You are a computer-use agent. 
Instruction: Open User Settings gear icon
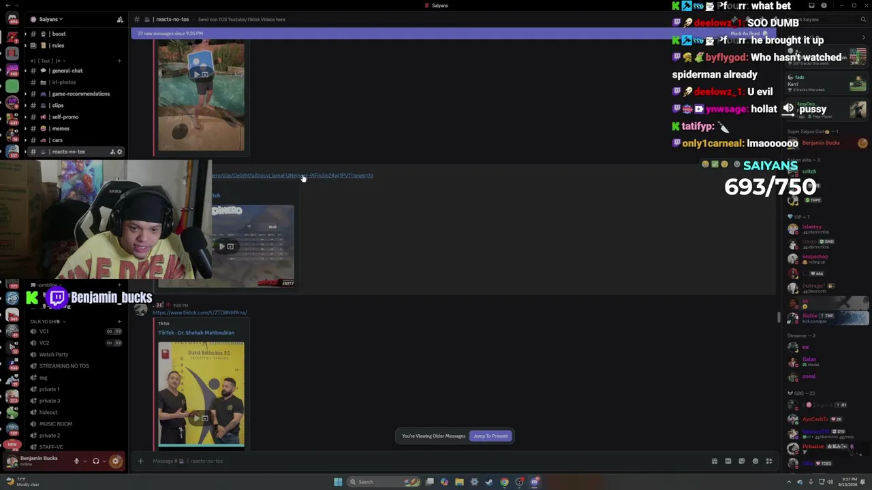pos(115,461)
